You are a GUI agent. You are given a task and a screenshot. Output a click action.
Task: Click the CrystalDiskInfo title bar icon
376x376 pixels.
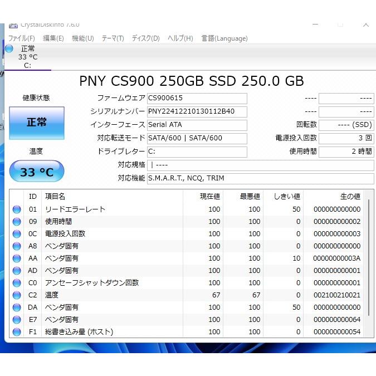13,26
